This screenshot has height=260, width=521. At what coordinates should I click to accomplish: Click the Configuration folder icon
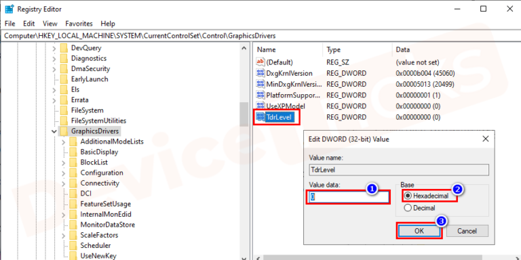click(x=73, y=173)
